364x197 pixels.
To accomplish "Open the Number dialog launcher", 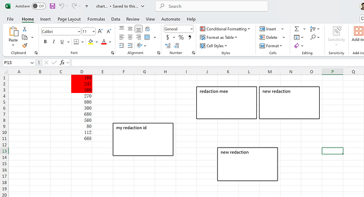I will pos(194,53).
